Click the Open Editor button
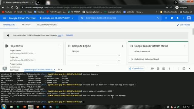The height and width of the screenshot is (109, 194). click(x=136, y=68)
